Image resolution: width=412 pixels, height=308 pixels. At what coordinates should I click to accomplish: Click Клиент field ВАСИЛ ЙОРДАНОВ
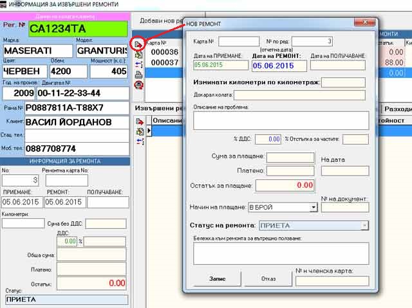tap(77, 122)
